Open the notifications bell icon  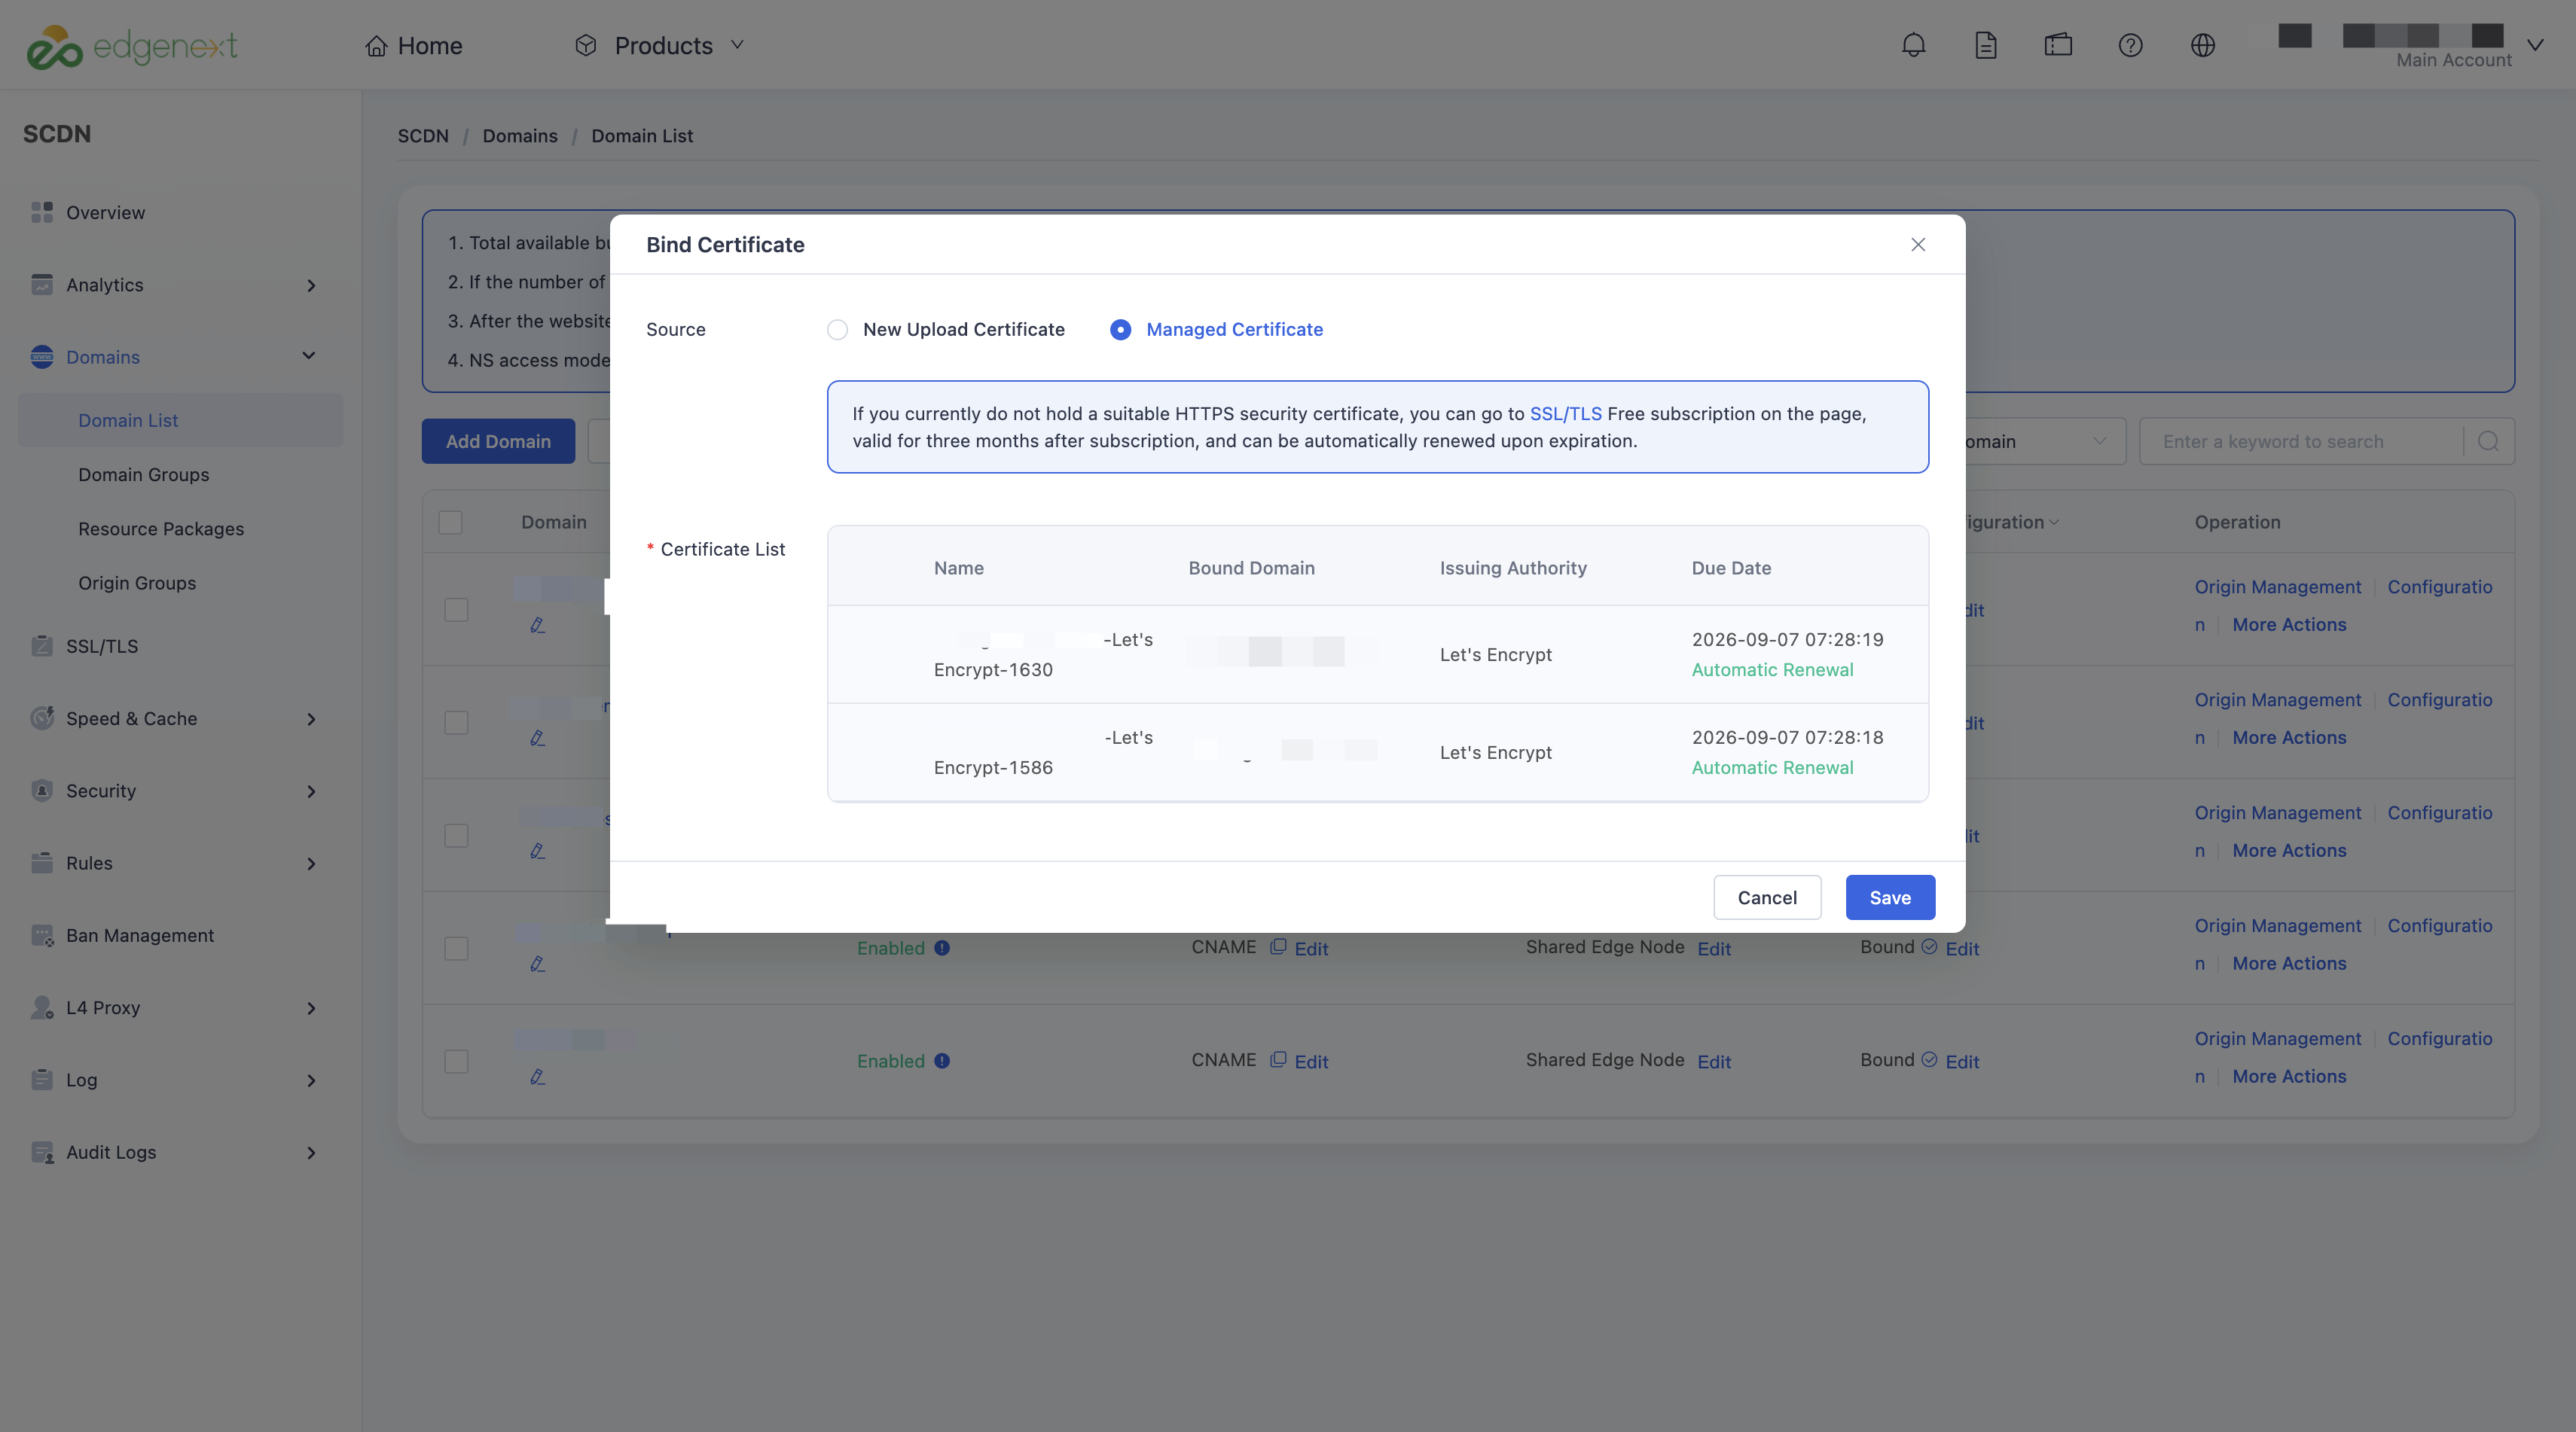1913,45
